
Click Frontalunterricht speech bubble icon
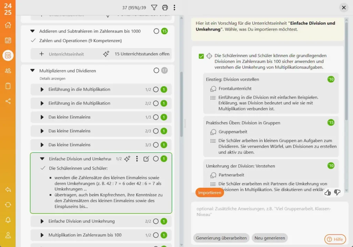tap(213, 89)
